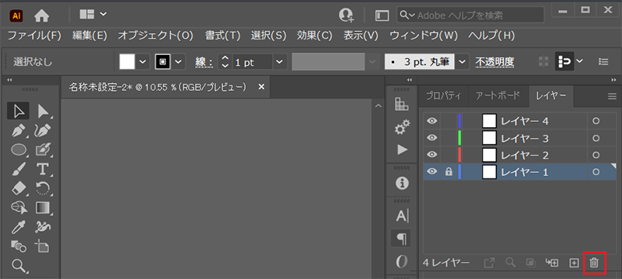Open the 3 pt. 丸筆 brush dropdown
The image size is (622, 279).
point(462,62)
